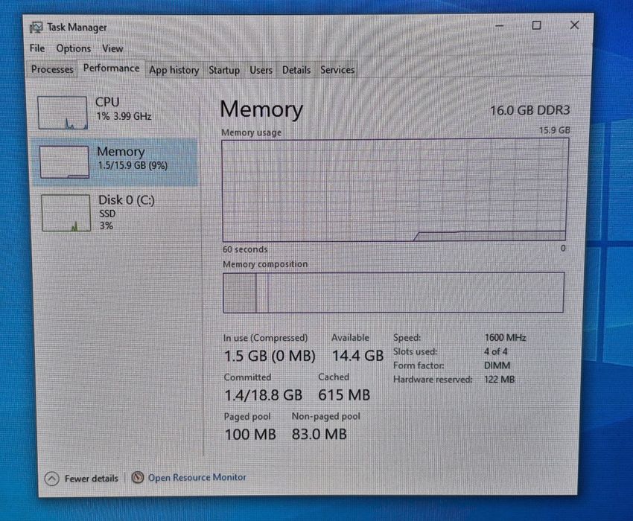The height and width of the screenshot is (521, 633).
Task: Click the Task Manager title bar icon
Action: [36, 28]
